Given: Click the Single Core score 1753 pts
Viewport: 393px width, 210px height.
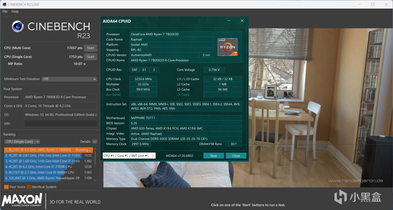Looking at the screenshot, I should (x=76, y=57).
